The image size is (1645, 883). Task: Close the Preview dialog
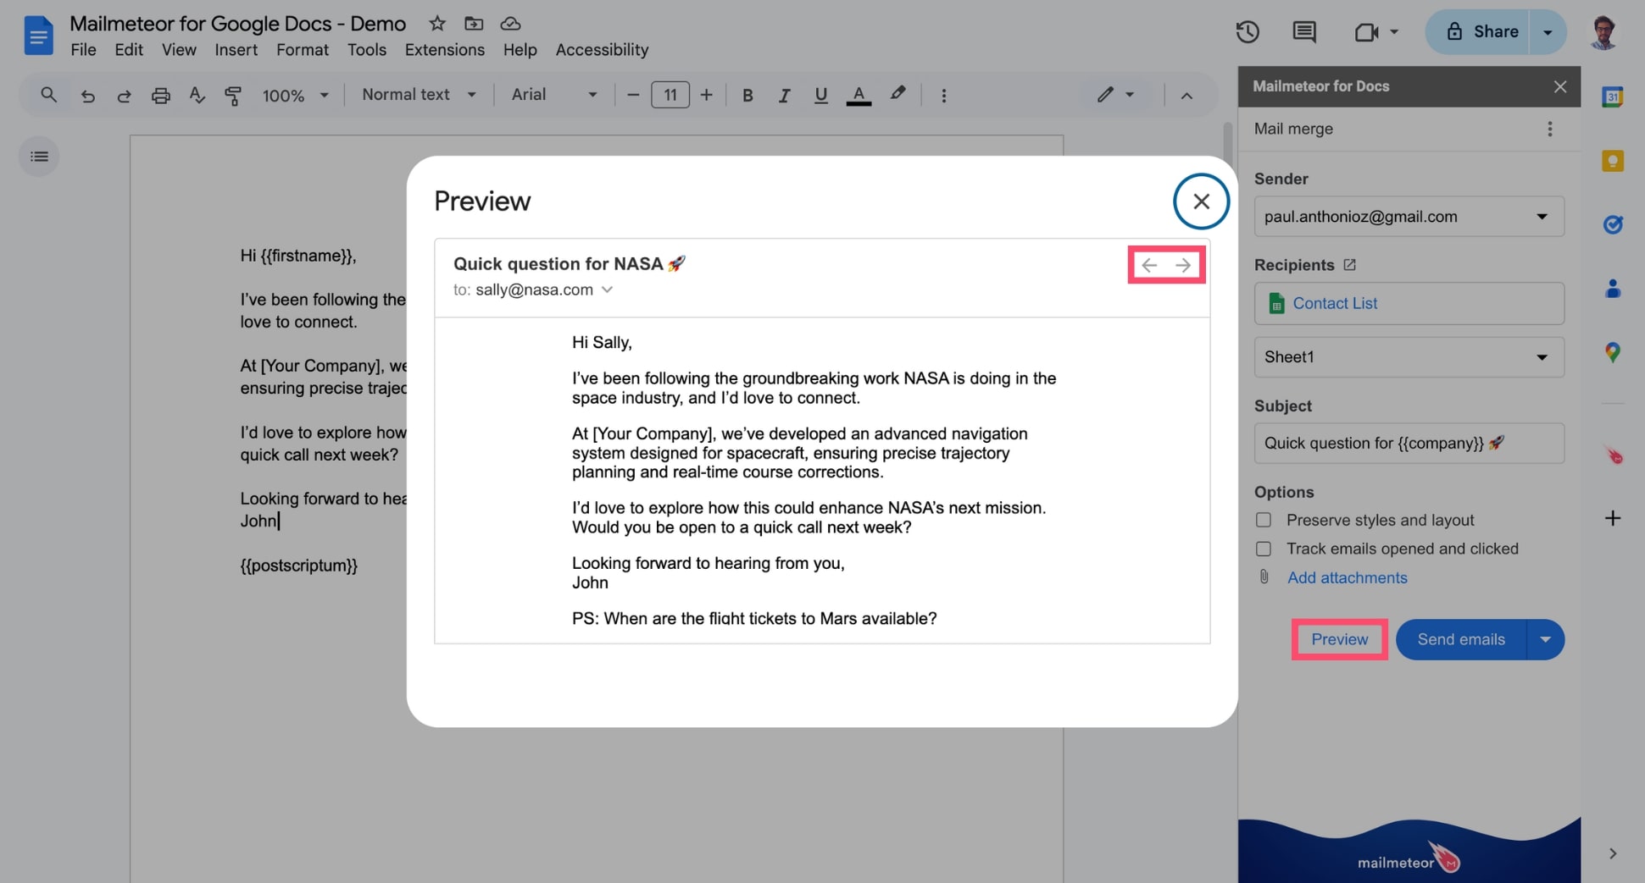(x=1201, y=201)
